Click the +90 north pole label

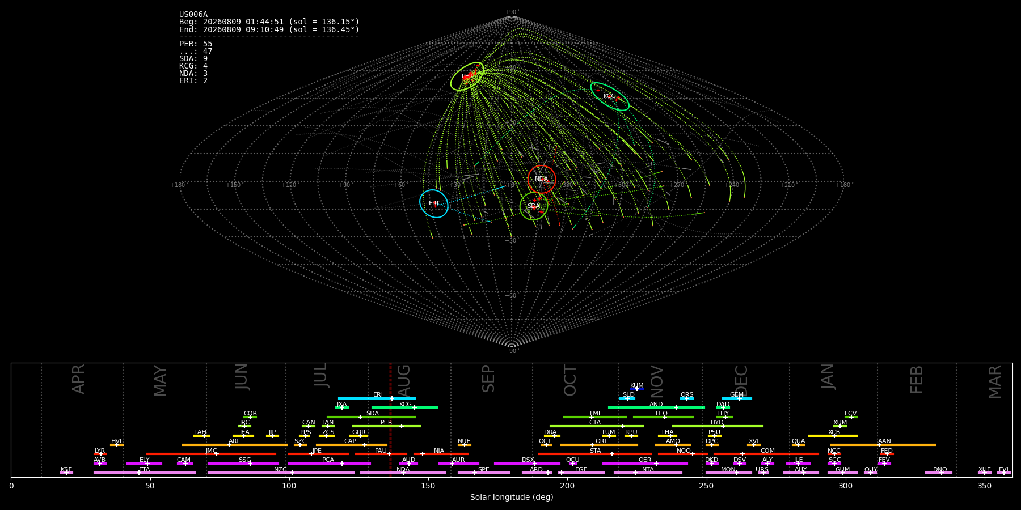point(512,12)
